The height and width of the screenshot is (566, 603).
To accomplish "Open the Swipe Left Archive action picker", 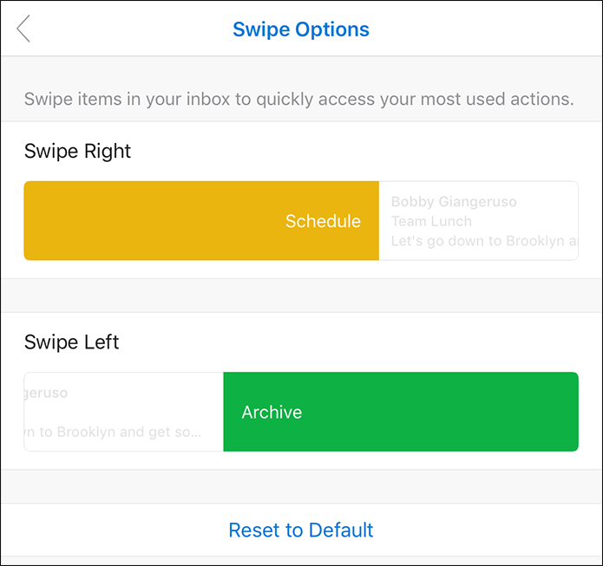I will pos(301,412).
